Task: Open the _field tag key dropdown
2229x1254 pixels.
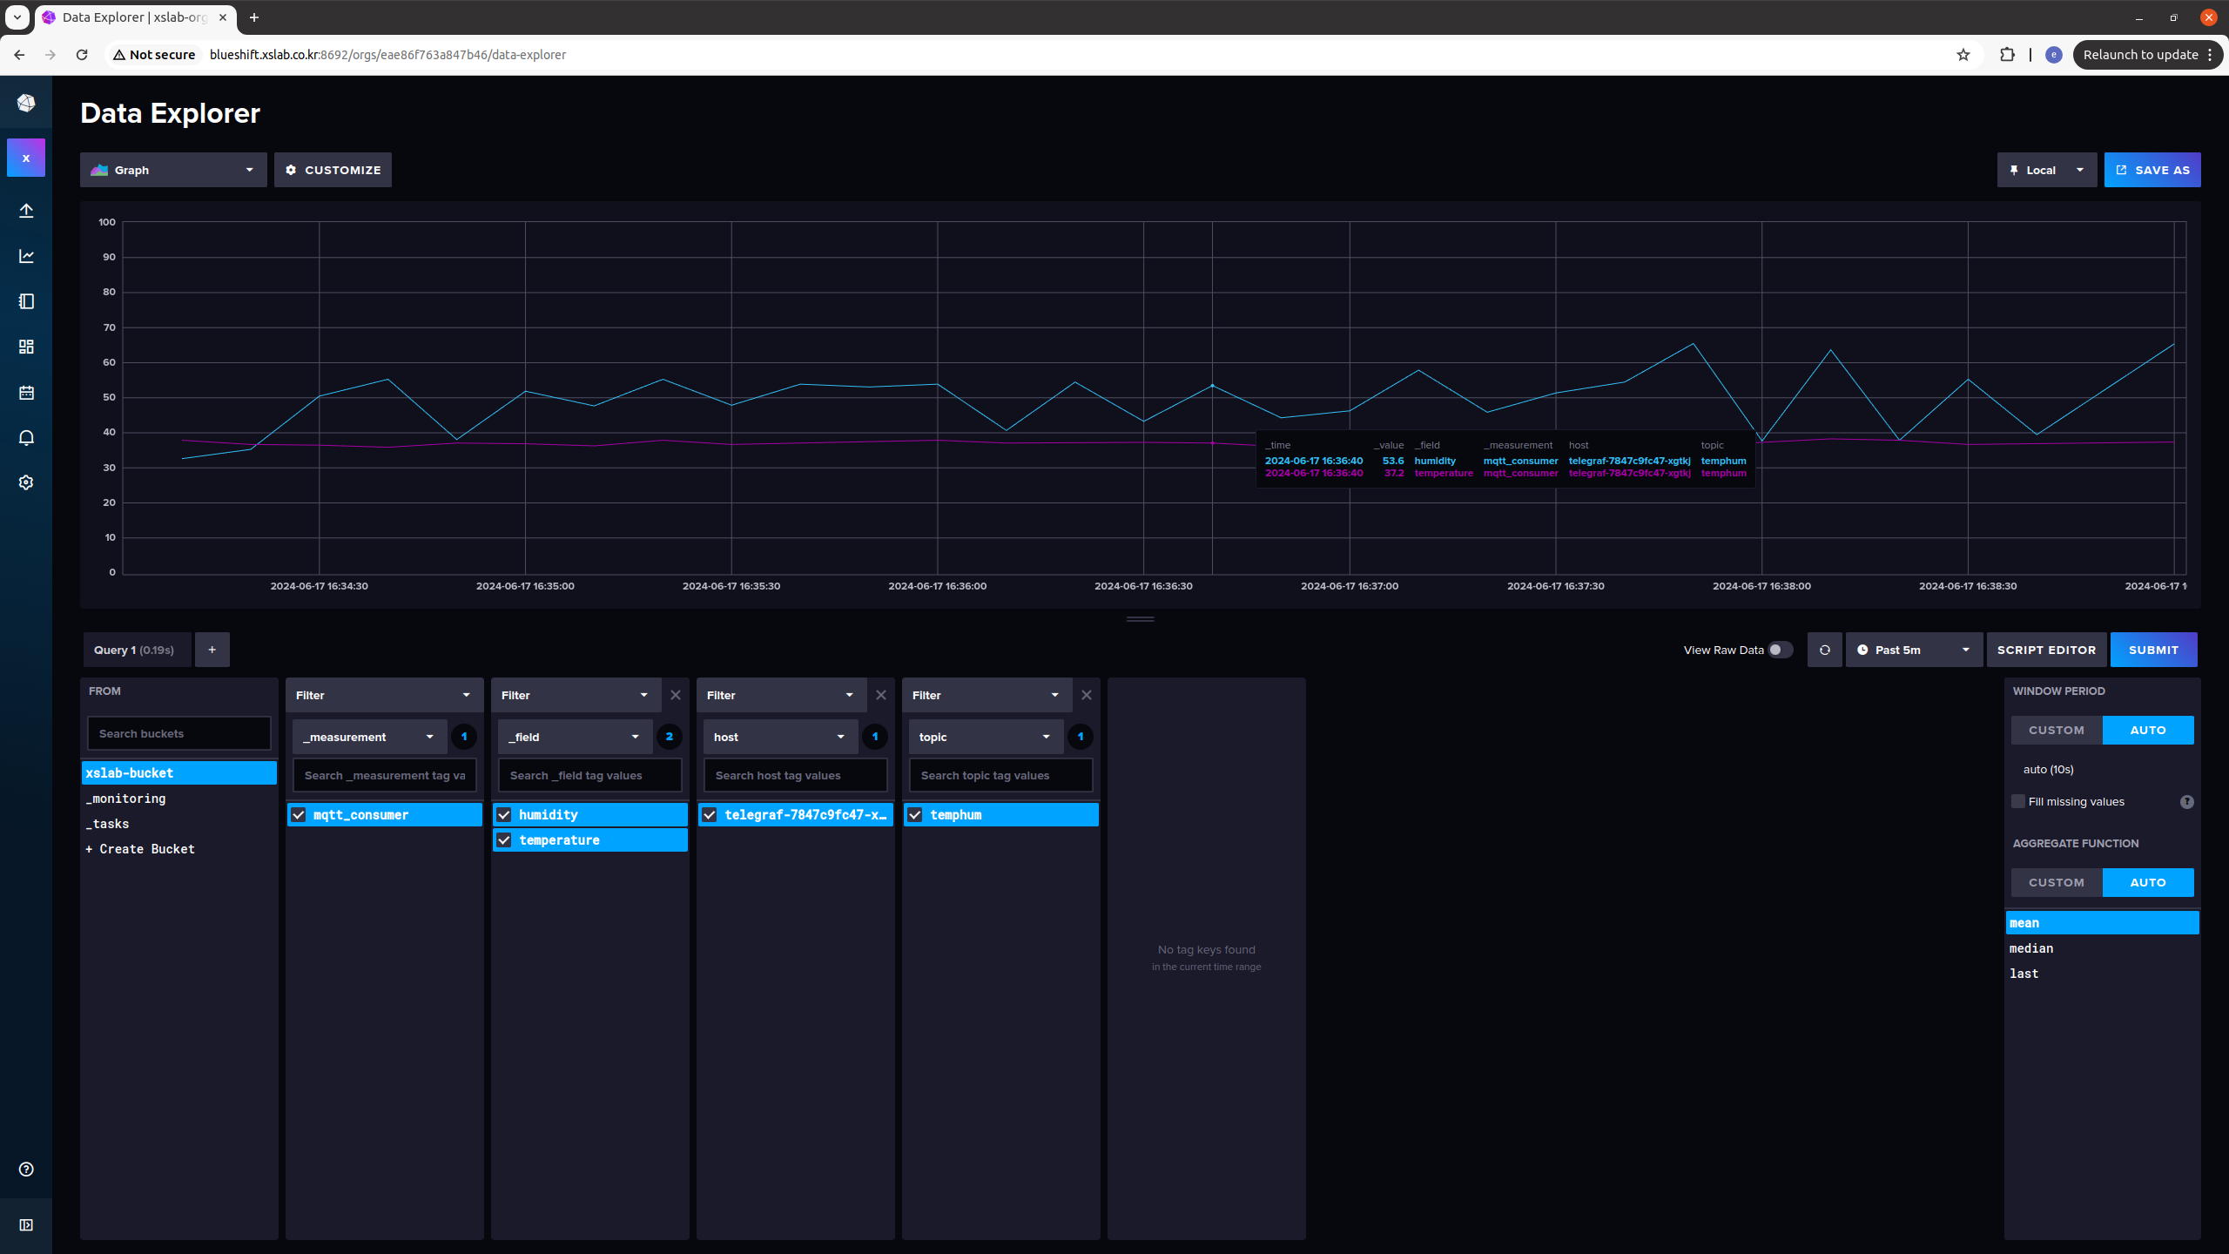Action: pyautogui.click(x=575, y=737)
